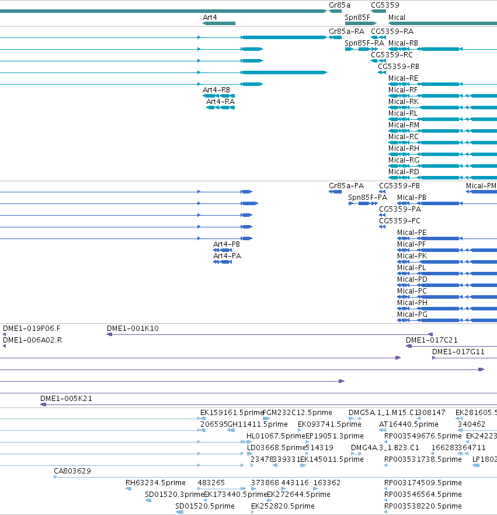Click the Art4-PB protein label
This screenshot has width=497, height=515.
click(x=227, y=244)
